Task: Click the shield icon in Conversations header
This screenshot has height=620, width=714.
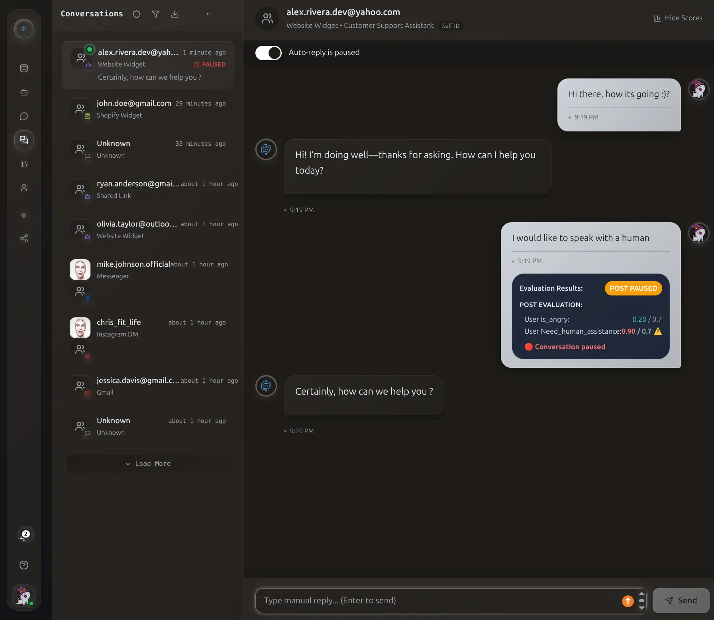Action: (136, 14)
